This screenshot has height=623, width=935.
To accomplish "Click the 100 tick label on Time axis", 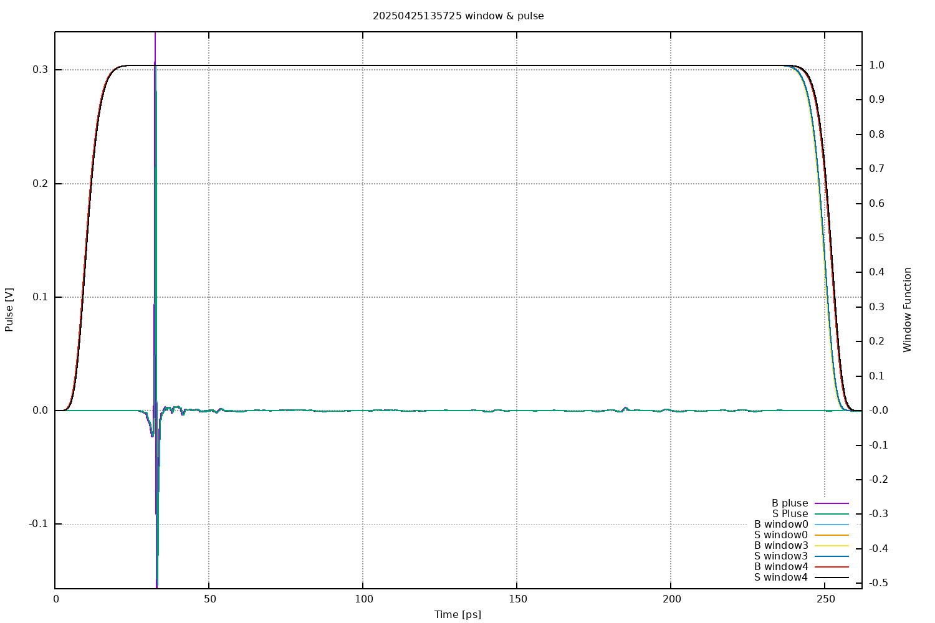I will [363, 599].
